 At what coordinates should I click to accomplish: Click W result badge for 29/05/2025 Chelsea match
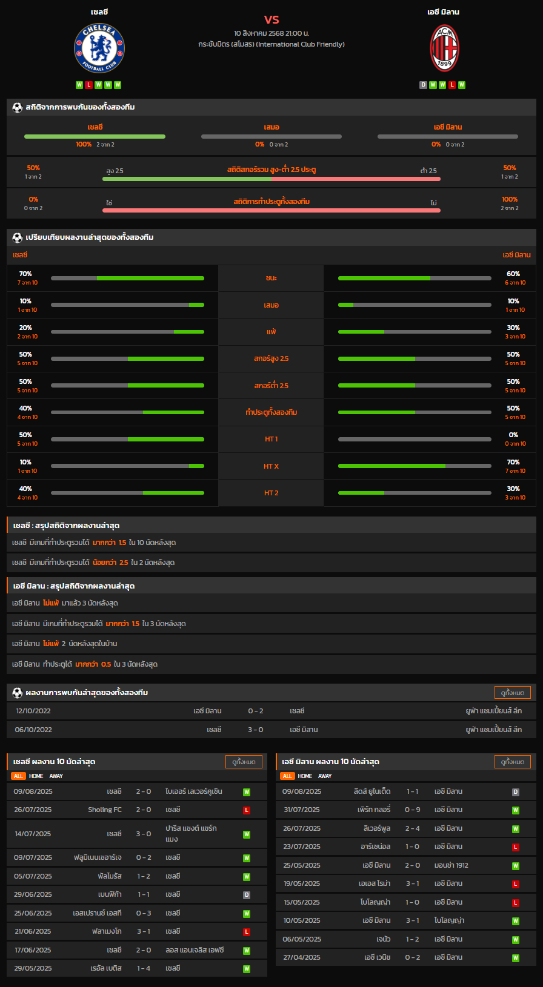(247, 969)
